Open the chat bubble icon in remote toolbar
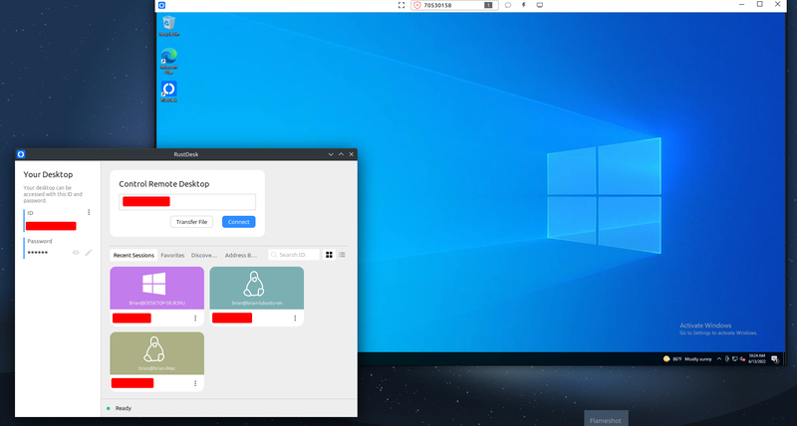 click(508, 5)
